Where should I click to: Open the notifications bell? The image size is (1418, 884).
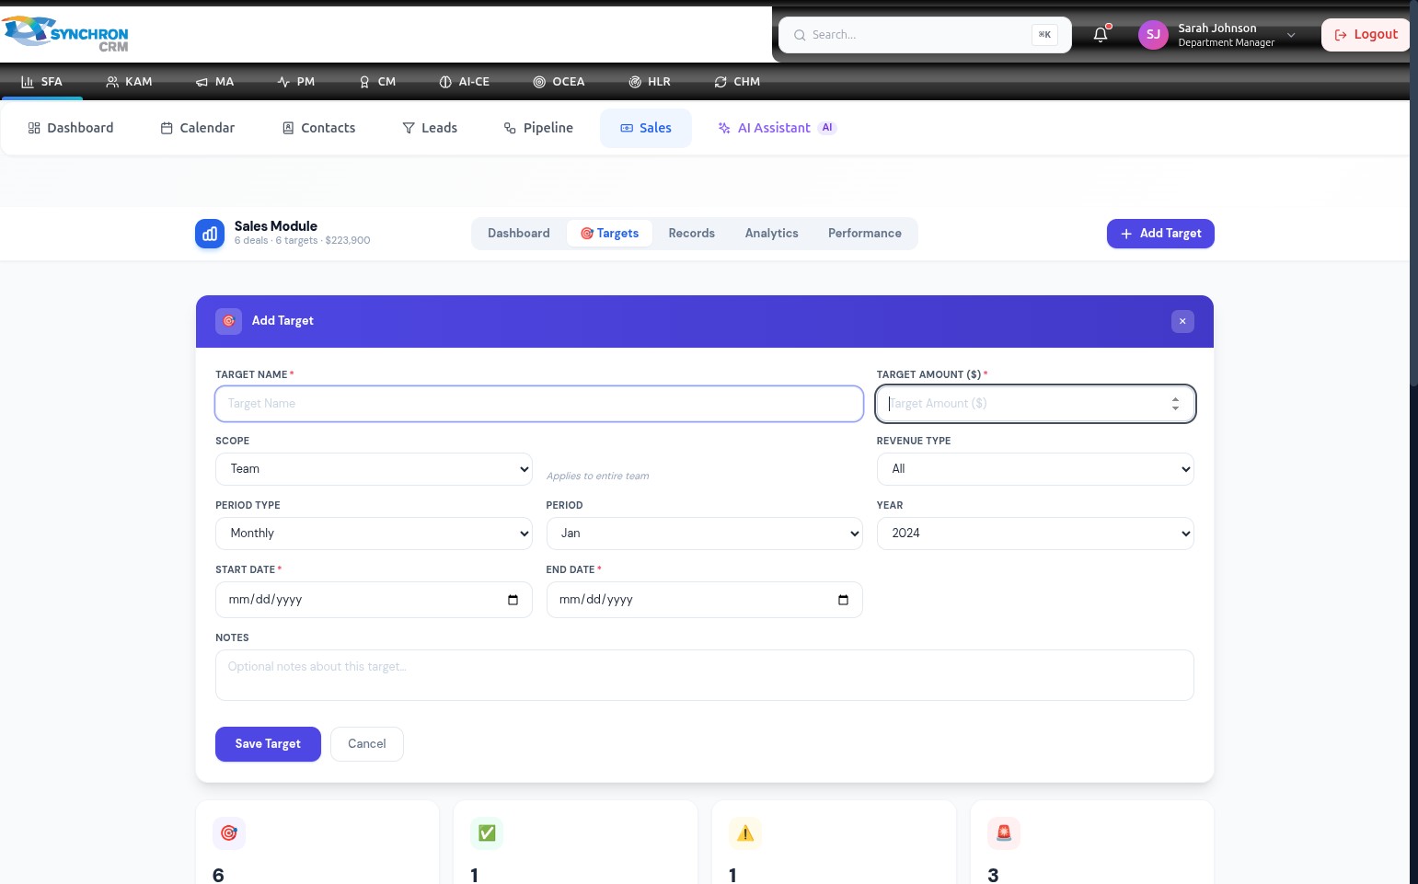coord(1101,35)
